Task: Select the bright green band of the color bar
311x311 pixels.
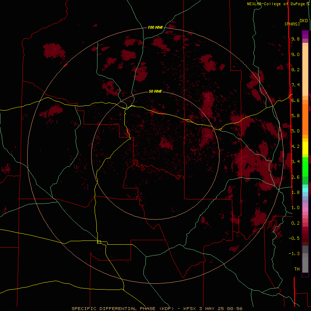Action: (305, 167)
